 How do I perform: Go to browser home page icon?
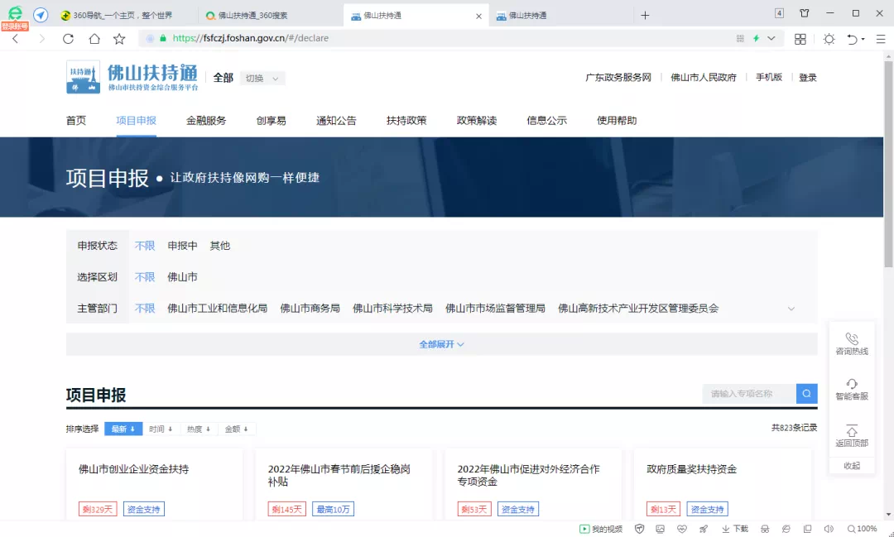pyautogui.click(x=94, y=39)
